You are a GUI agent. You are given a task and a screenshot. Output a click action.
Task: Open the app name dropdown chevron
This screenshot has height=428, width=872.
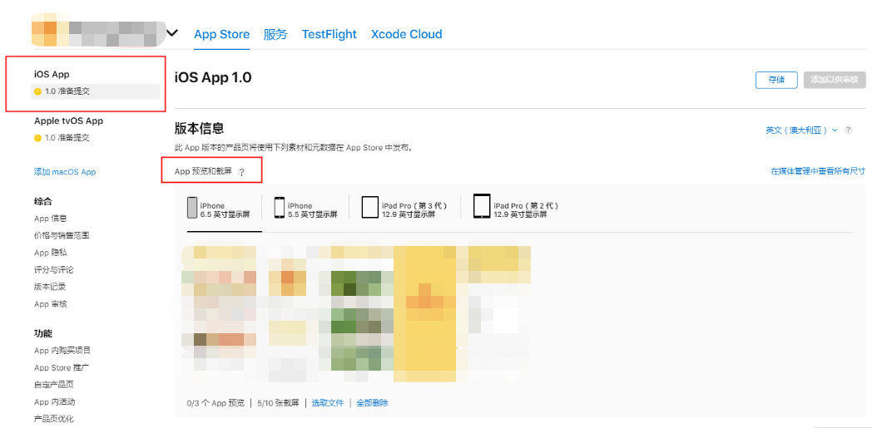coord(172,33)
